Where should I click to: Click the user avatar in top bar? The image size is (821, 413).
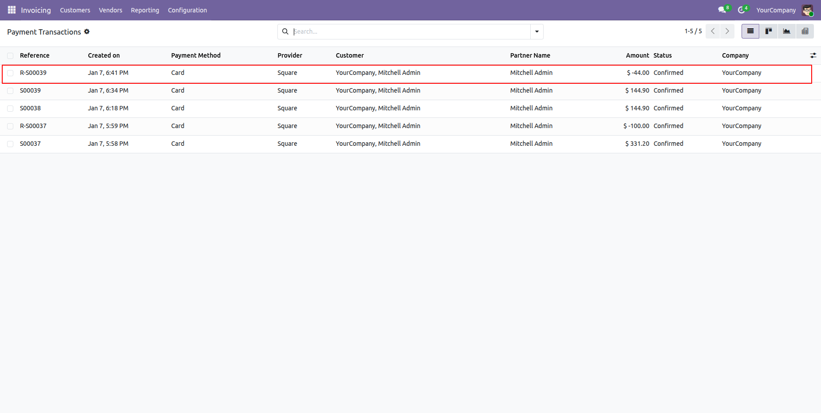click(x=807, y=10)
